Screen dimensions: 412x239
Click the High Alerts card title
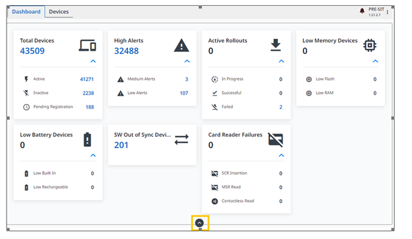coord(129,41)
